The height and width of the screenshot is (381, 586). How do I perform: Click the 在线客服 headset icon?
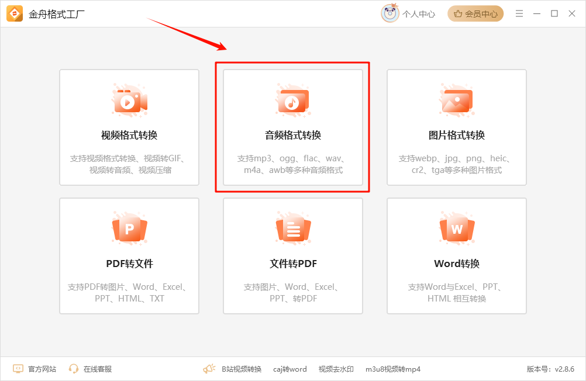[x=74, y=369]
